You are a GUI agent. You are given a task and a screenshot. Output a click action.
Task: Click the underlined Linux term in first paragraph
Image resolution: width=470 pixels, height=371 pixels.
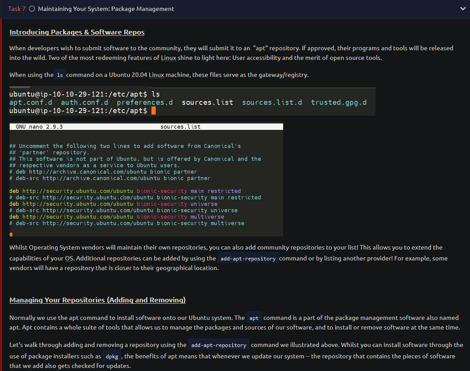coord(168,58)
